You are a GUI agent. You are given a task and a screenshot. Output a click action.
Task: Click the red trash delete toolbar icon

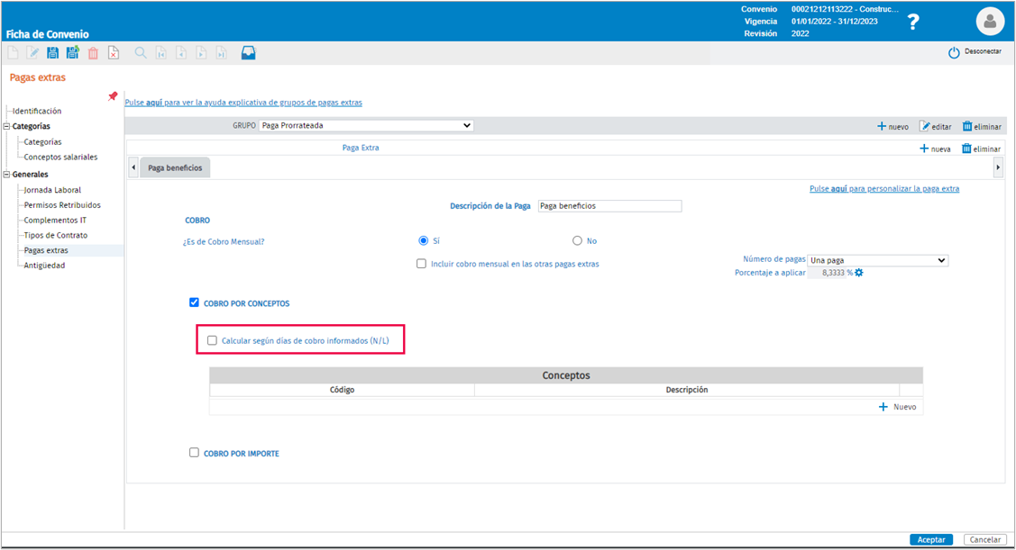94,53
